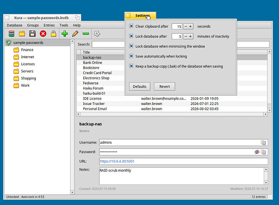279x205 pixels.
Task: Click entry list horizontal scroll right arrow
Action: [x=265, y=114]
